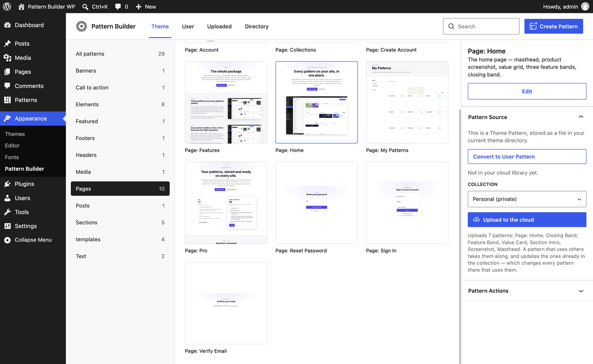Collapse the Pattern Source section chevron
Viewport: 593px width, 364px height.
[x=581, y=117]
